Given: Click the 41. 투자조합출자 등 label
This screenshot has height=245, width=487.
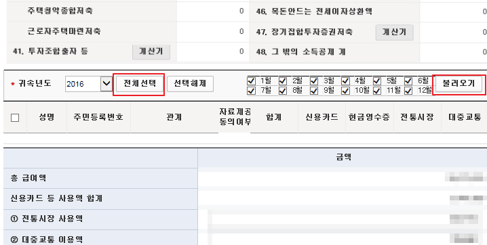Looking at the screenshot, I should pyautogui.click(x=51, y=51).
